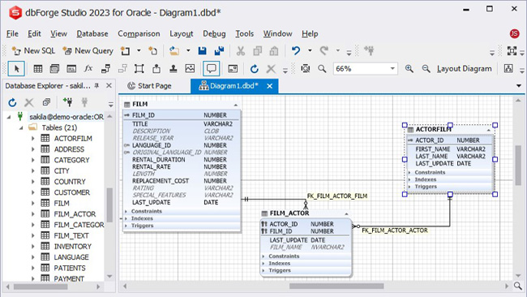This screenshot has height=297, width=527.
Task: Open the File menu
Action: point(12,33)
